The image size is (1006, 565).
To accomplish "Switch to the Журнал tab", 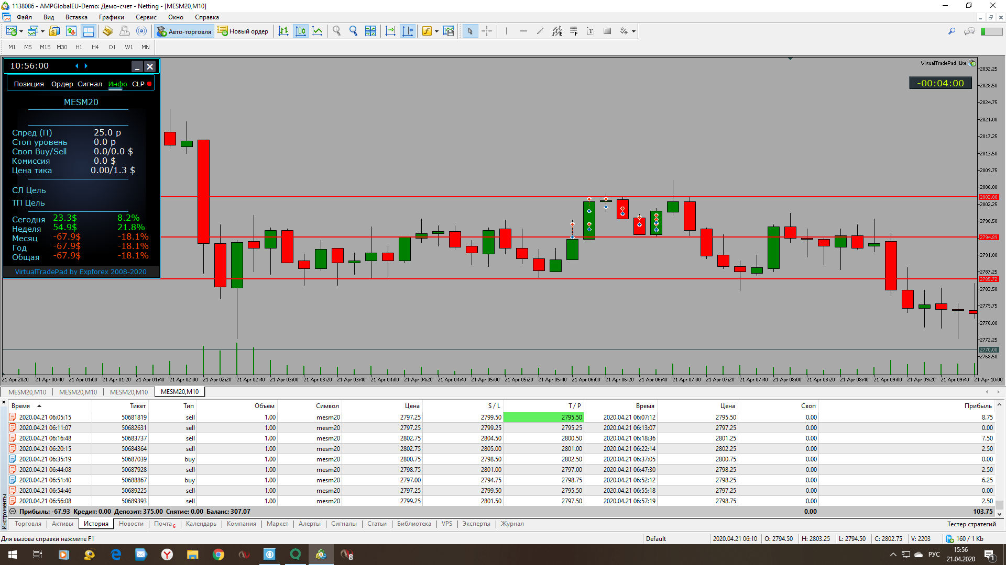I will coord(512,524).
